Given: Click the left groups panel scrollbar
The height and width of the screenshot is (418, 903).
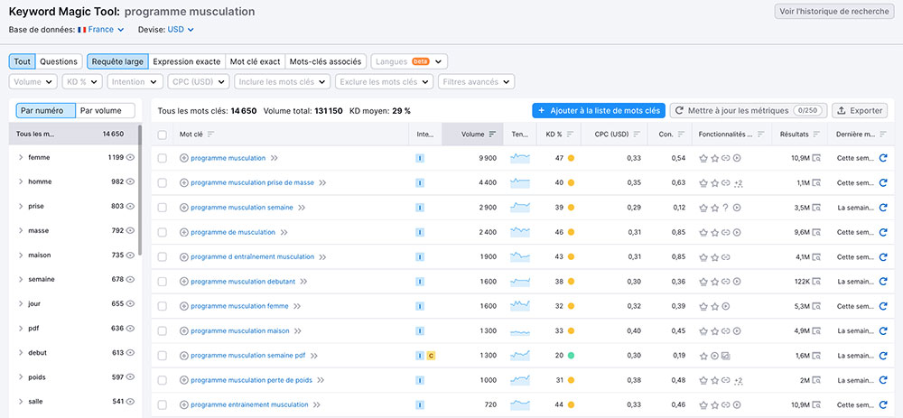Looking at the screenshot, I should [x=140, y=190].
